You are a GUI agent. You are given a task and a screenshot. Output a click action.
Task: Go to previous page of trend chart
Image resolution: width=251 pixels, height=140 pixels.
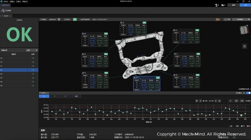click(200, 101)
